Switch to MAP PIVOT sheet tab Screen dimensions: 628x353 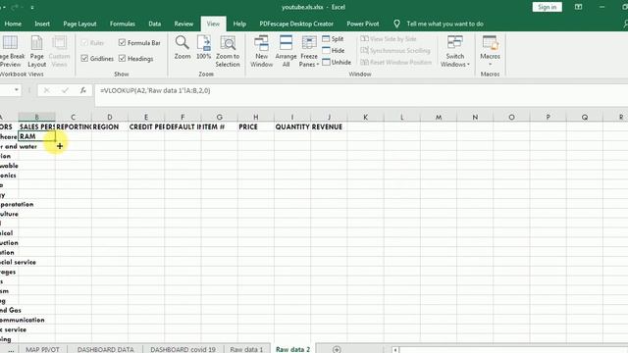tap(42, 349)
